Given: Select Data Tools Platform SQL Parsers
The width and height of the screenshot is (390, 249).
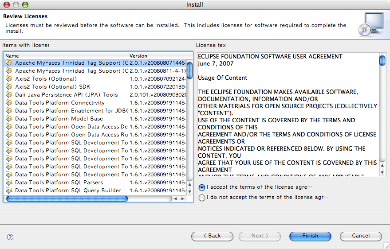Looking at the screenshot, I should coord(95,182).
